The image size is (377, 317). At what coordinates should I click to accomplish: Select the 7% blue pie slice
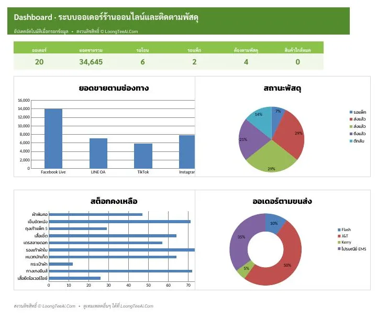pyautogui.click(x=276, y=118)
